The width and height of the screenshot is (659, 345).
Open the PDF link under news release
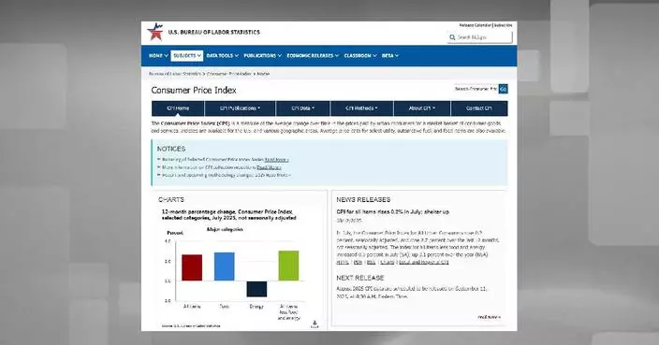coord(358,263)
